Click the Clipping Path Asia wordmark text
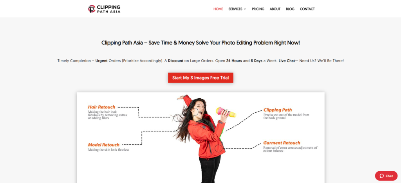Viewport: 401px width, 183px height. pos(109,9)
